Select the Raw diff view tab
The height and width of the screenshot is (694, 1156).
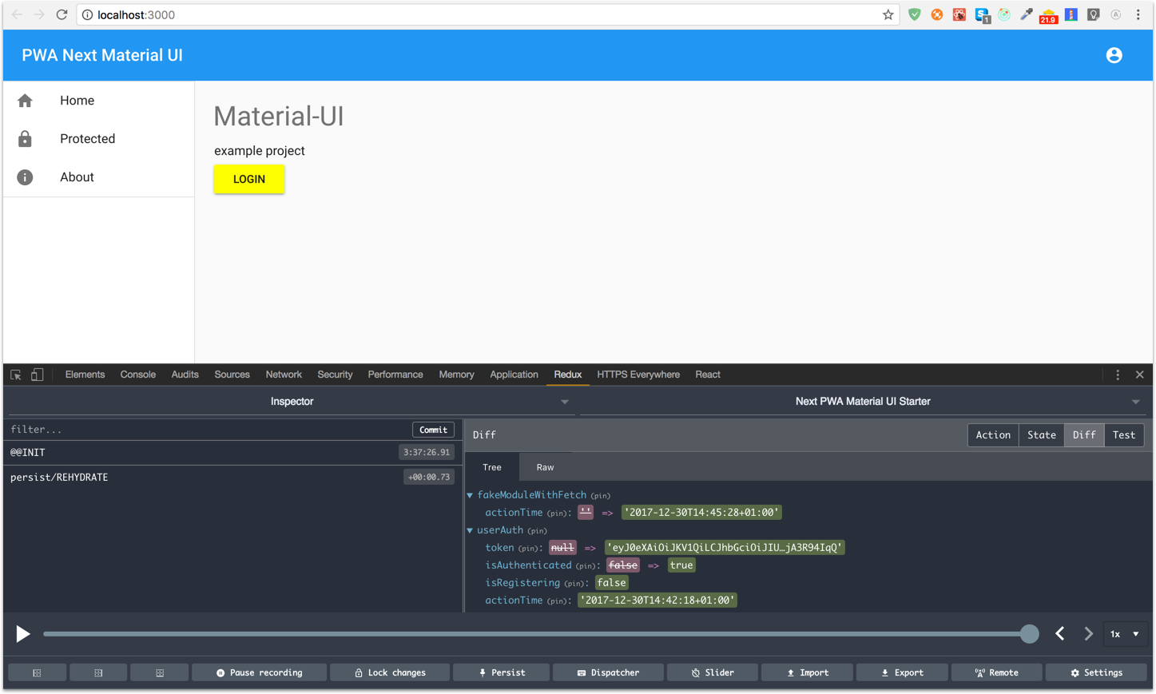click(545, 467)
